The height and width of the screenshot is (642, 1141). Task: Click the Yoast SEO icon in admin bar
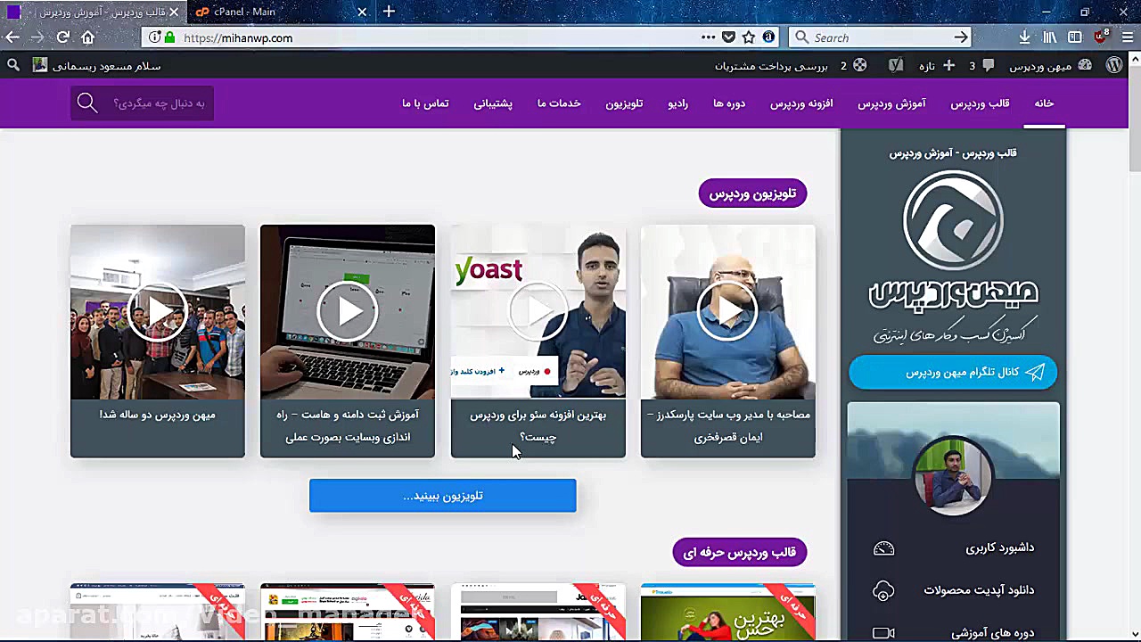tap(896, 65)
